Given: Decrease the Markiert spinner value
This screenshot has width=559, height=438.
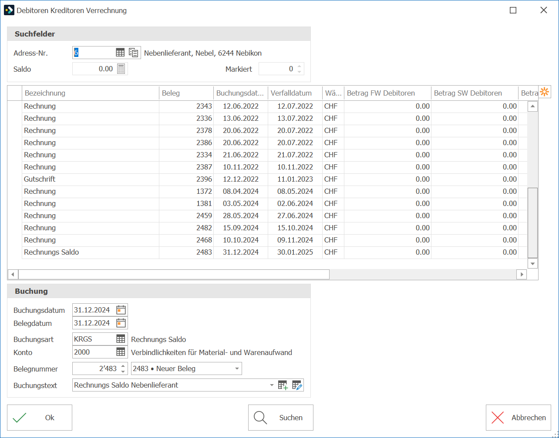Looking at the screenshot, I should (299, 72).
